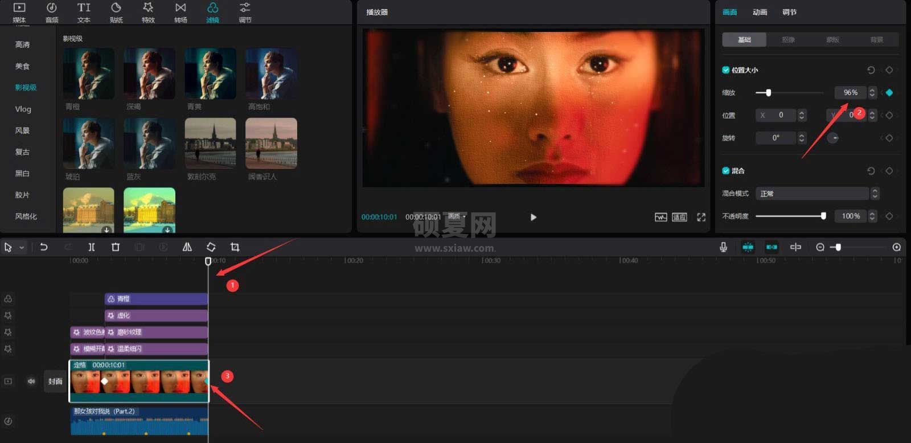Switch to the 动画 tab

pos(760,12)
